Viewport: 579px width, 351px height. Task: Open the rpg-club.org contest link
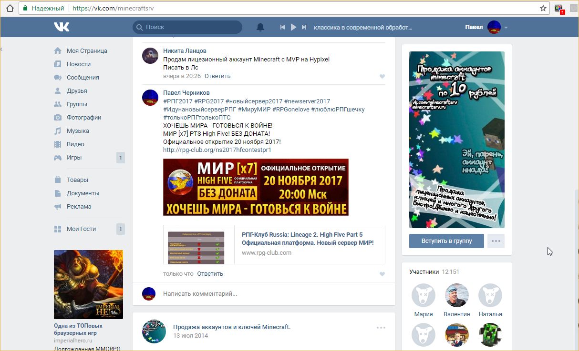pyautogui.click(x=217, y=150)
